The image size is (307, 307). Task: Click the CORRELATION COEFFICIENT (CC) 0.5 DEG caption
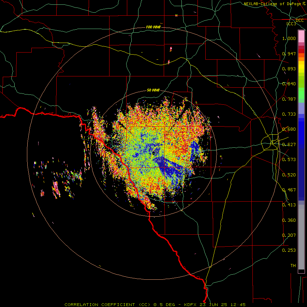[122, 305]
